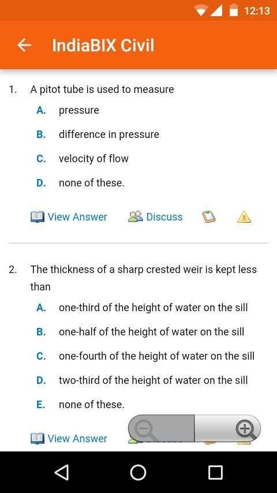The width and height of the screenshot is (277, 493).
Task: Report question 1 with warning triangle
Action: (244, 217)
